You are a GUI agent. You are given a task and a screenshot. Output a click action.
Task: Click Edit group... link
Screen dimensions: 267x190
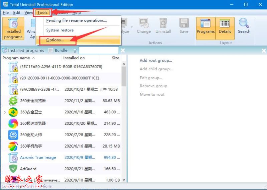[151, 78]
